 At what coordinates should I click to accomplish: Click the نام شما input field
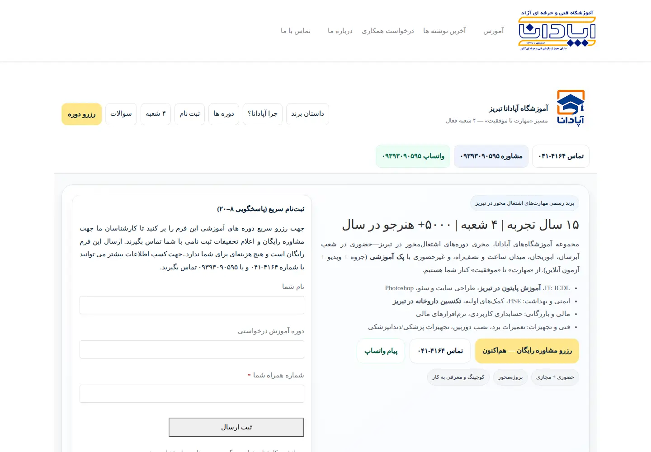(x=192, y=305)
